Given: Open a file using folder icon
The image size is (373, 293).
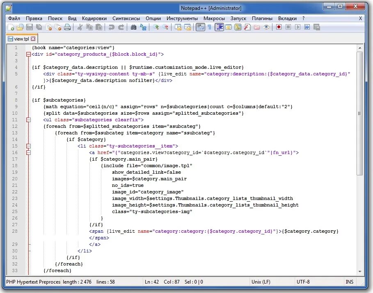Looking at the screenshot, I should coord(20,27).
